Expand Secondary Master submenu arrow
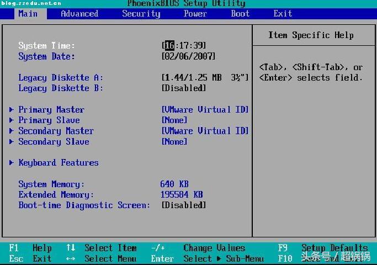The image size is (377, 265). coord(12,131)
